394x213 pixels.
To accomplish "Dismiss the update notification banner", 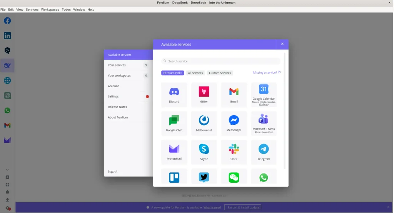I will [x=388, y=207].
